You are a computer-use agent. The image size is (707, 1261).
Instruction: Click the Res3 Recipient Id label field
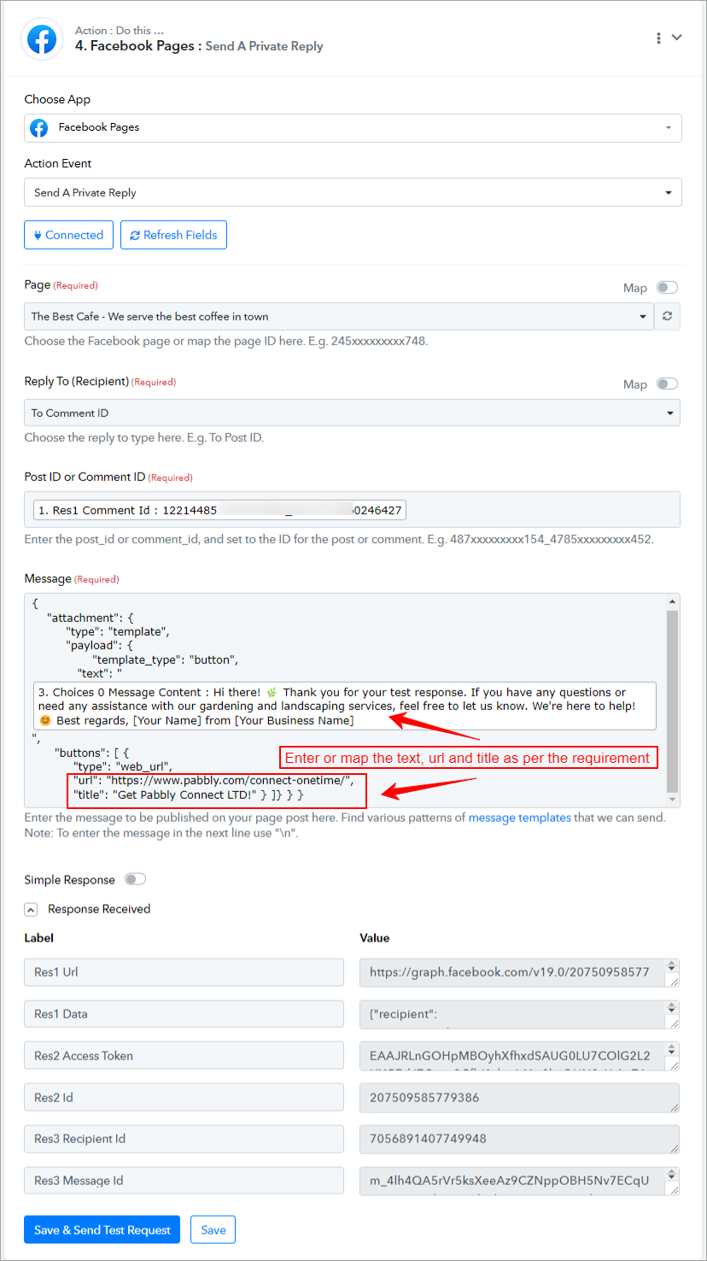coord(184,1139)
